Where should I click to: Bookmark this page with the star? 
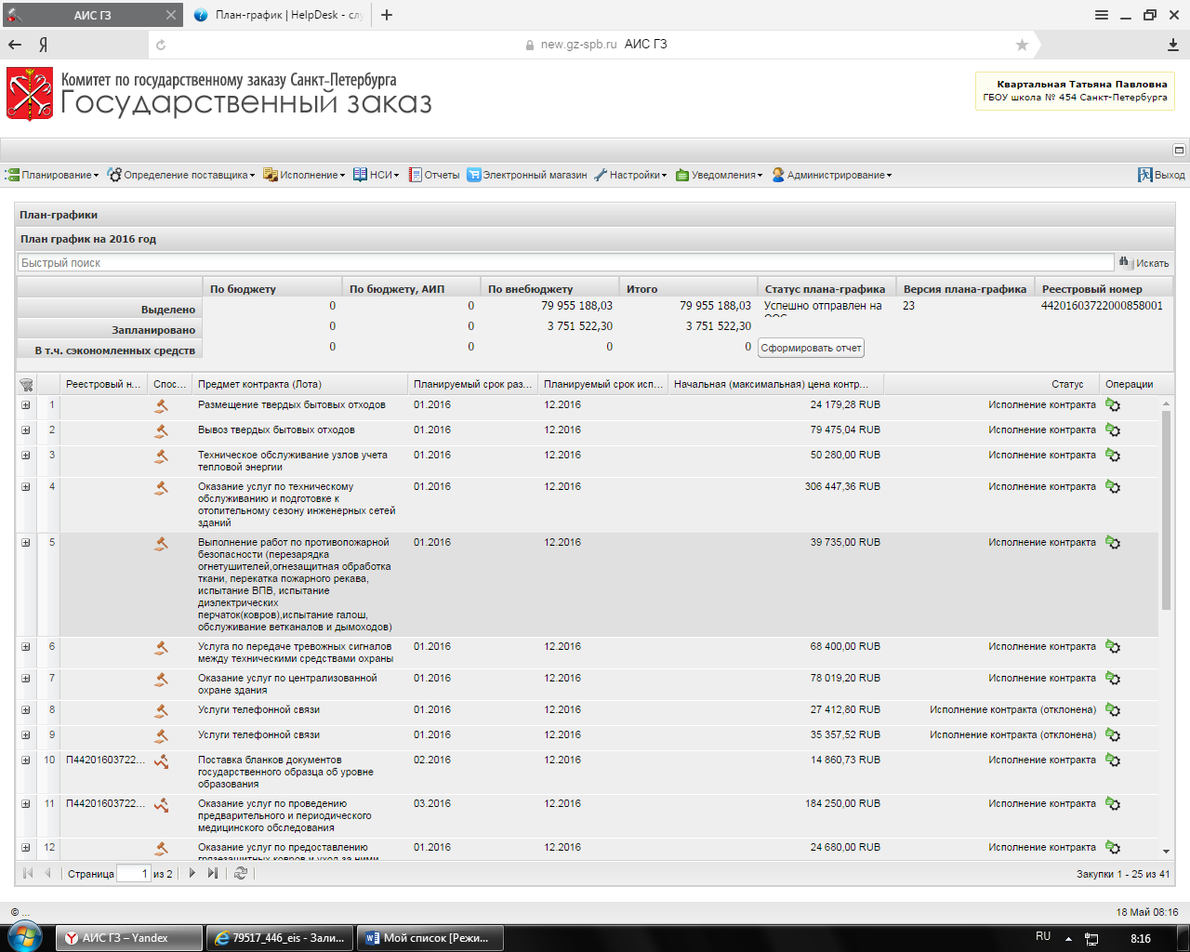click(x=1022, y=45)
